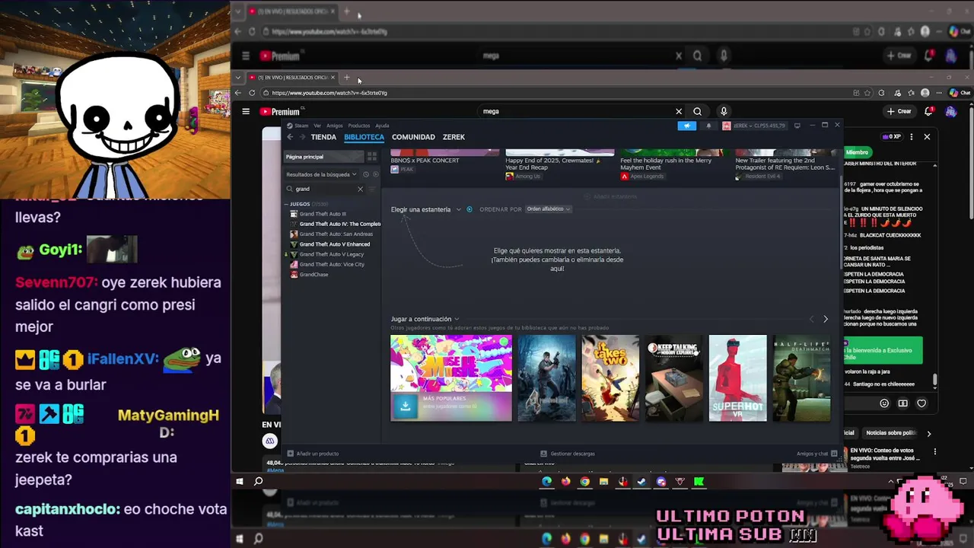This screenshot has height=548, width=974.
Task: Open Gestionar descargas in Steam
Action: (x=568, y=454)
